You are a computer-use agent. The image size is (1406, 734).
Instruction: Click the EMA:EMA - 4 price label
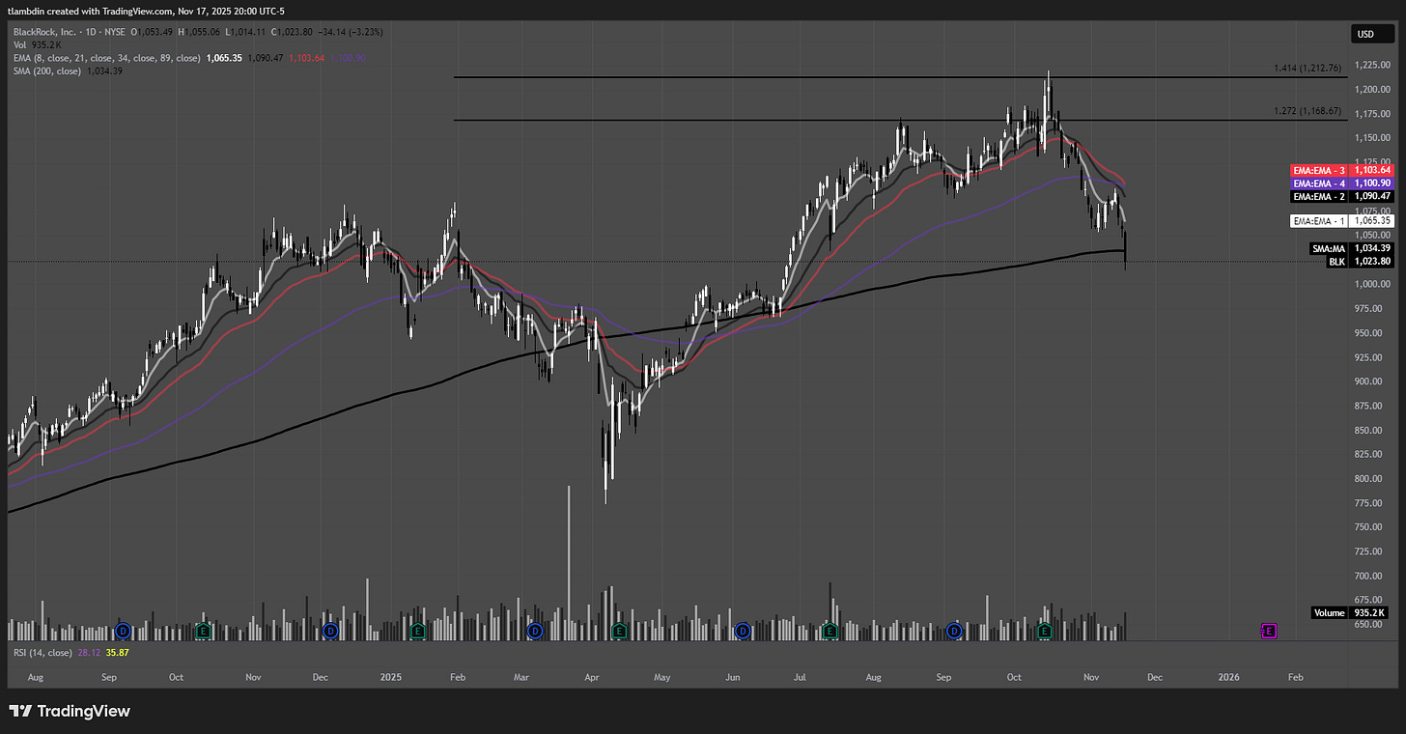(x=1342, y=183)
